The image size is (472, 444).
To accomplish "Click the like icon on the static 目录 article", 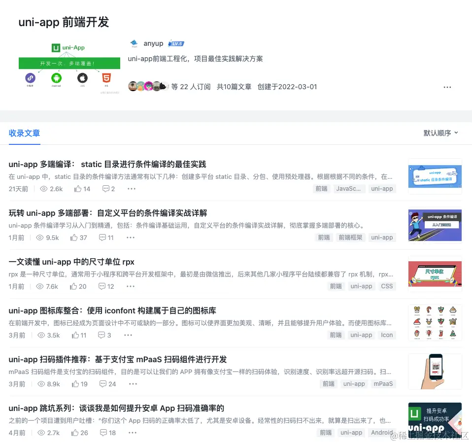I will tap(78, 189).
